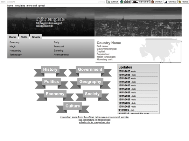Viewport: 189px width, 141px height.
Task: Select the 10/11/2025 update entry
Action: coord(138,107)
